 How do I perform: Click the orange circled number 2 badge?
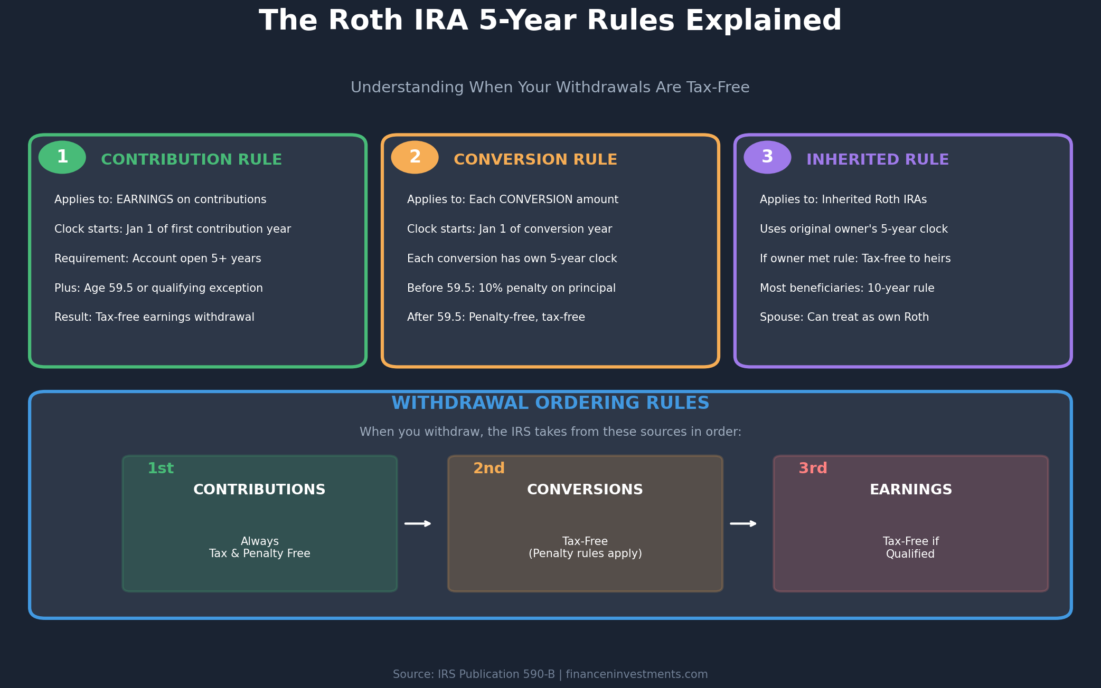pyautogui.click(x=415, y=157)
